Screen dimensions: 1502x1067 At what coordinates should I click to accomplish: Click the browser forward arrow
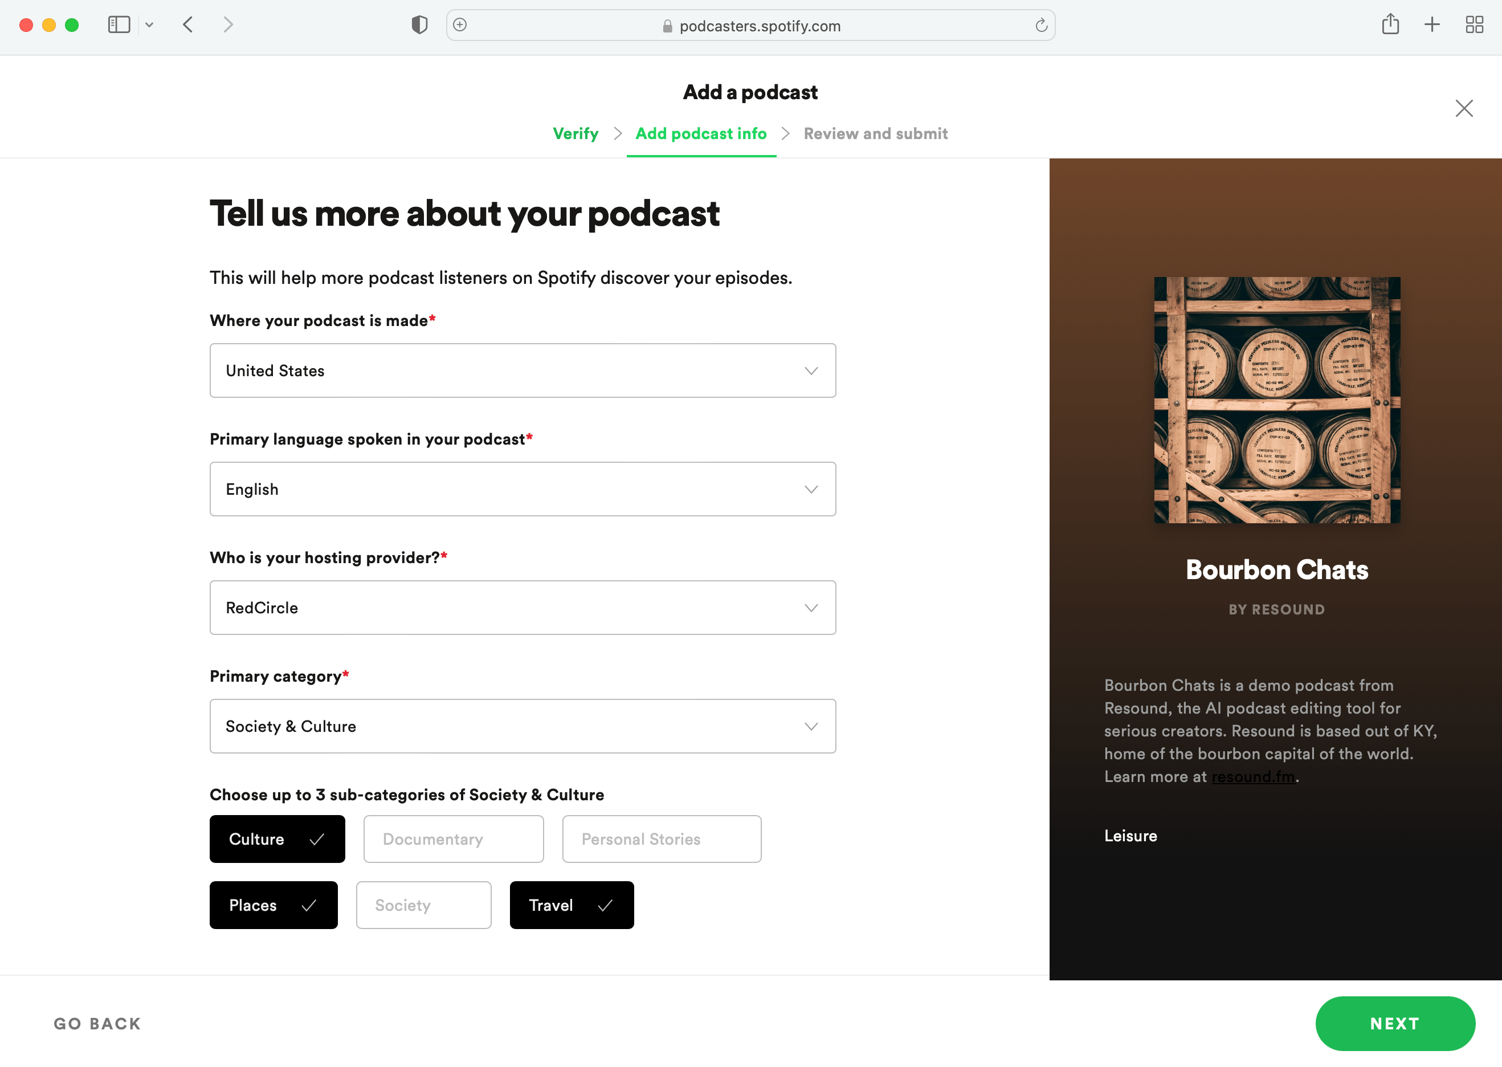click(x=228, y=25)
